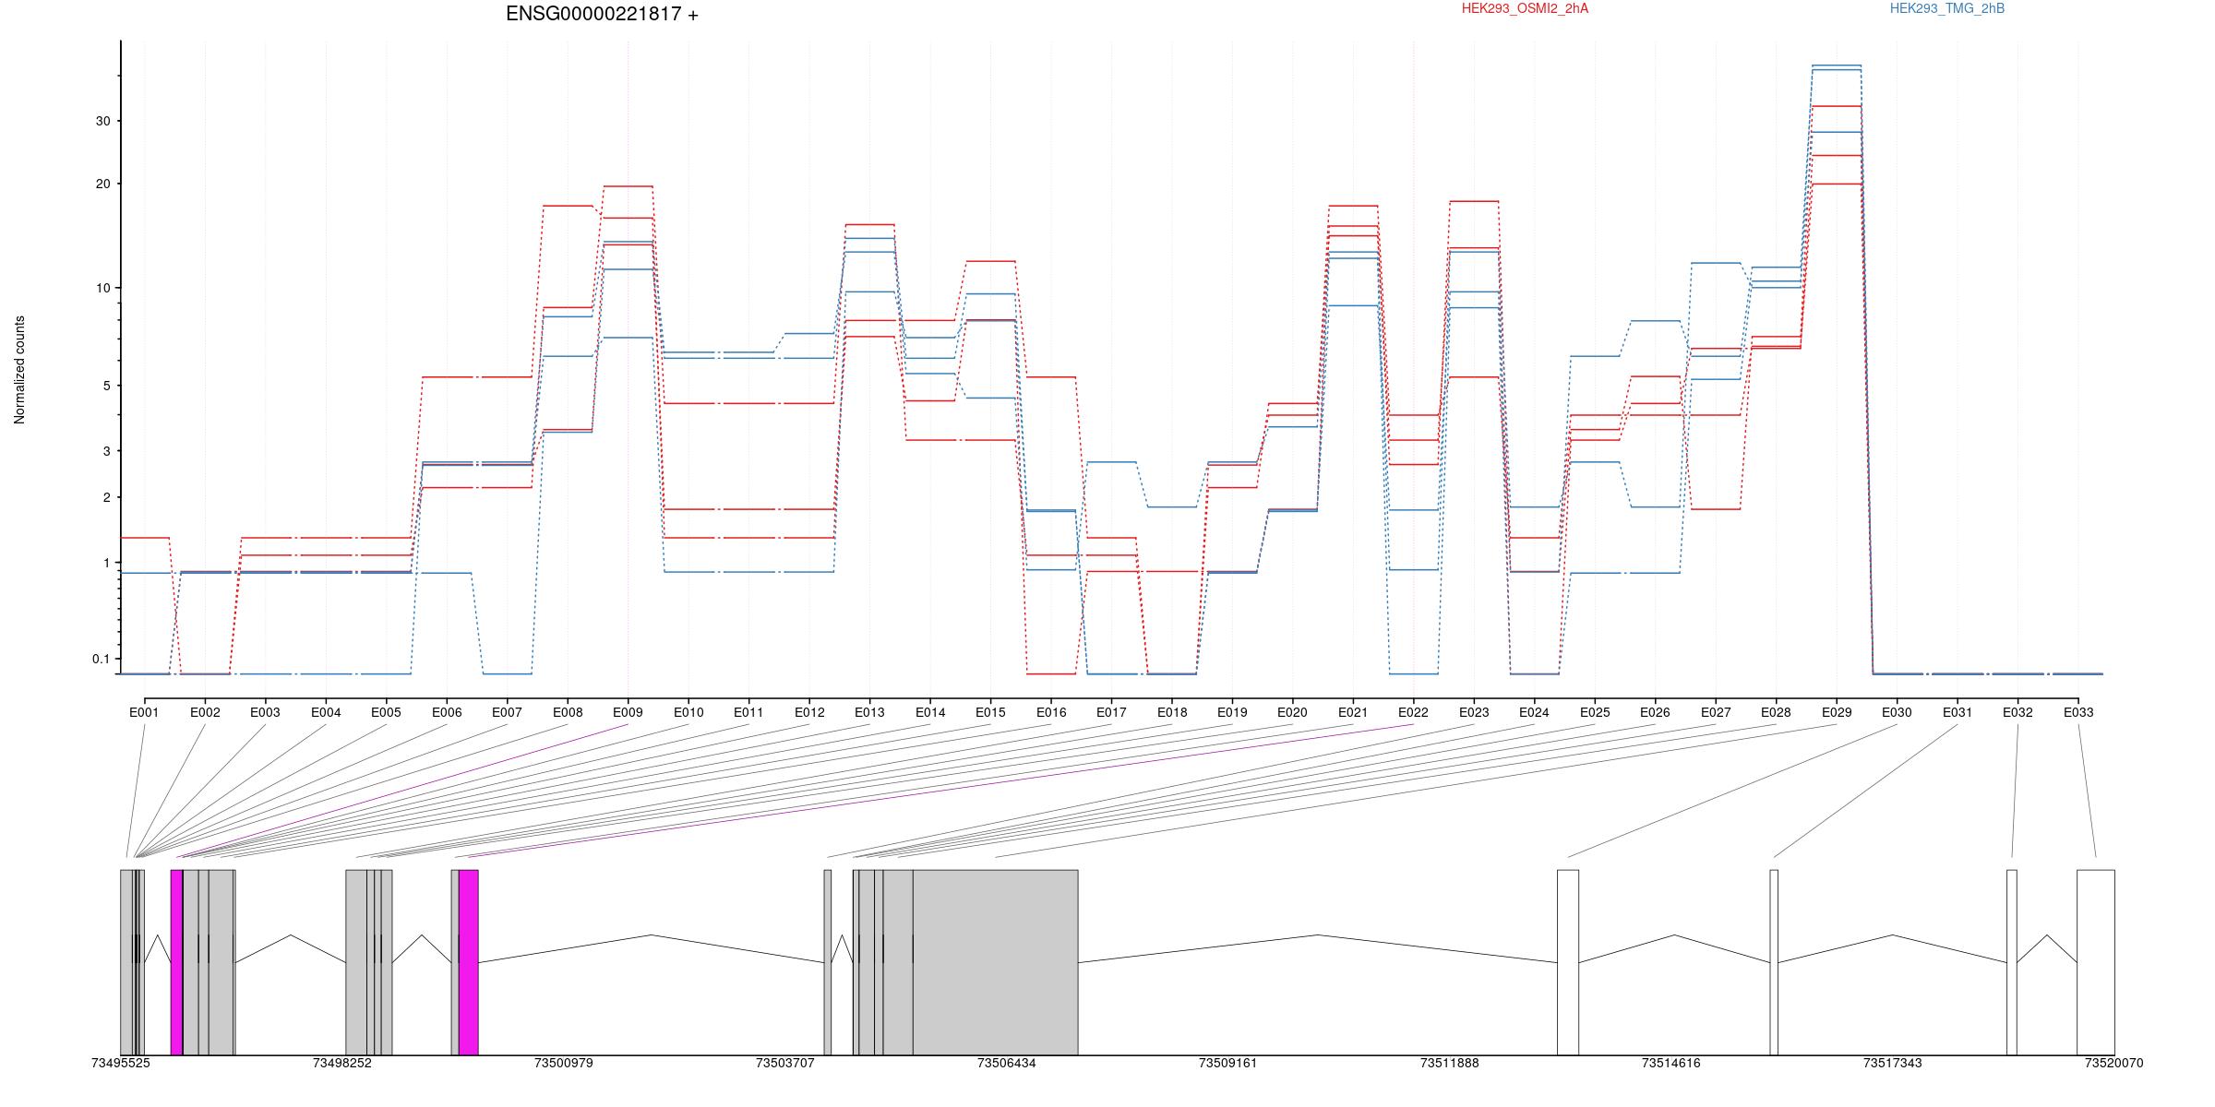Screen dimensions: 2215x1107
Task: Select y-axis tick value 30
Action: 103,121
